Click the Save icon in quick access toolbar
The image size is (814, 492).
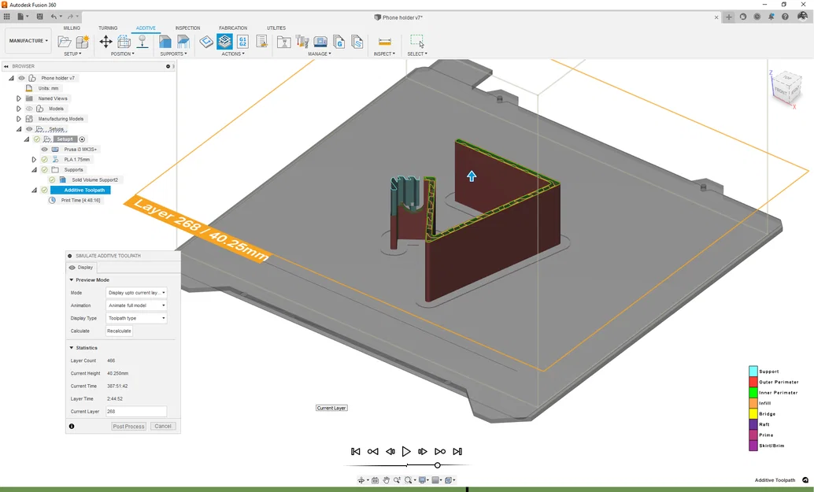39,17
